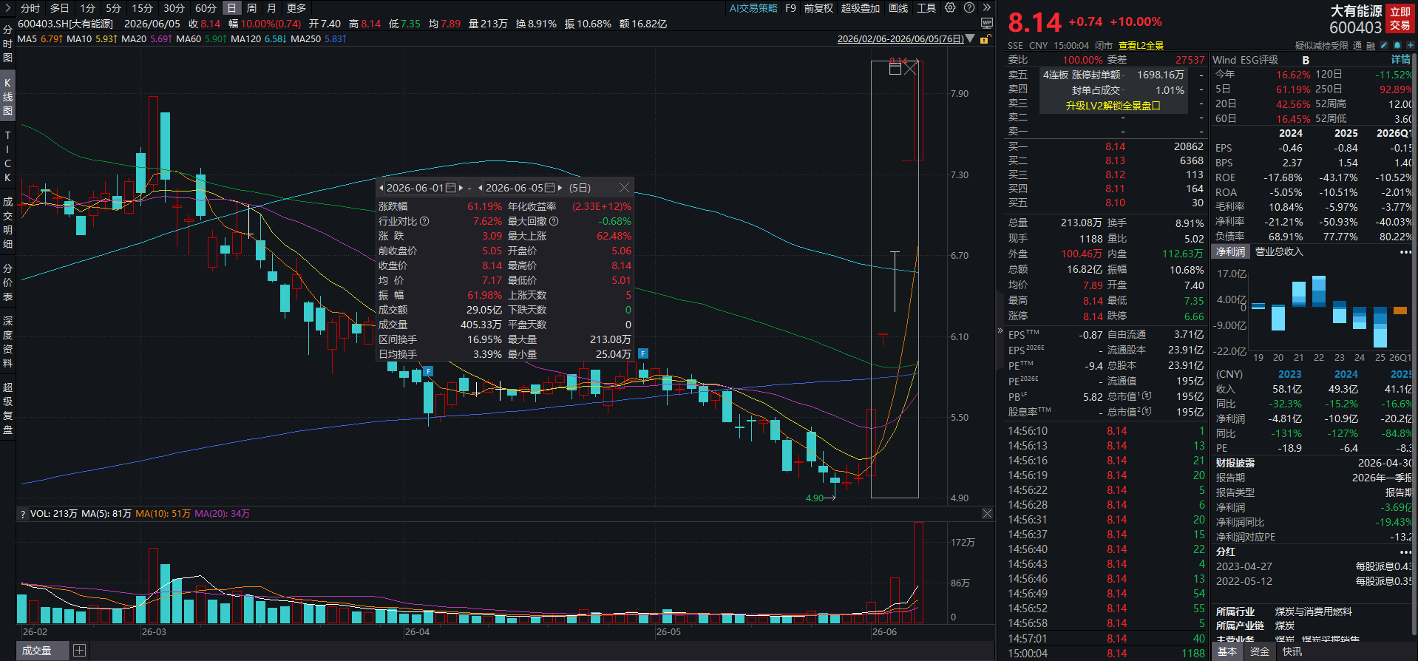Add a new indicator panel with plus icon
This screenshot has width=1418, height=661.
click(x=79, y=651)
